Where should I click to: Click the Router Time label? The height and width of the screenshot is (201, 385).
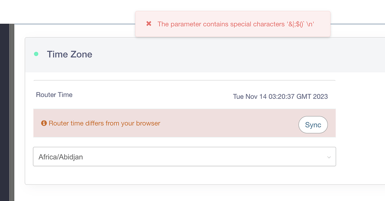pos(54,95)
